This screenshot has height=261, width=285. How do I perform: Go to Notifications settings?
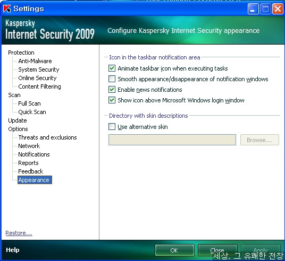(x=34, y=154)
